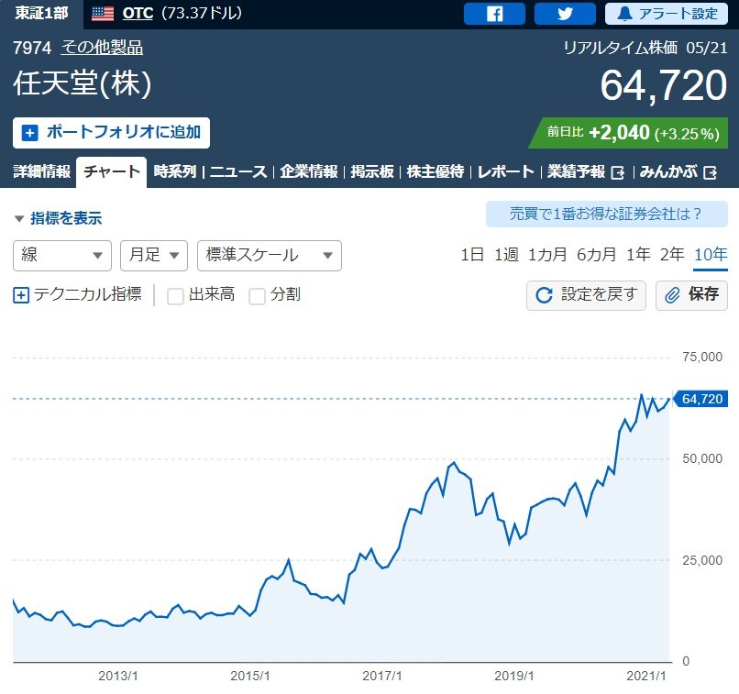Click the US flag OTC icon
The image size is (739, 694).
(103, 14)
